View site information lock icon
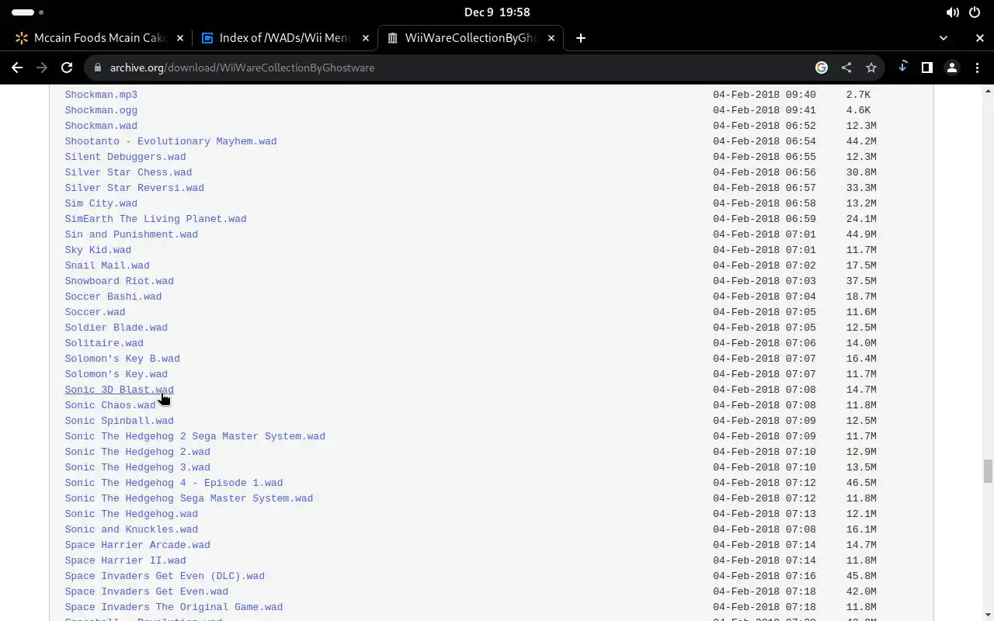The width and height of the screenshot is (994, 621). click(x=98, y=68)
